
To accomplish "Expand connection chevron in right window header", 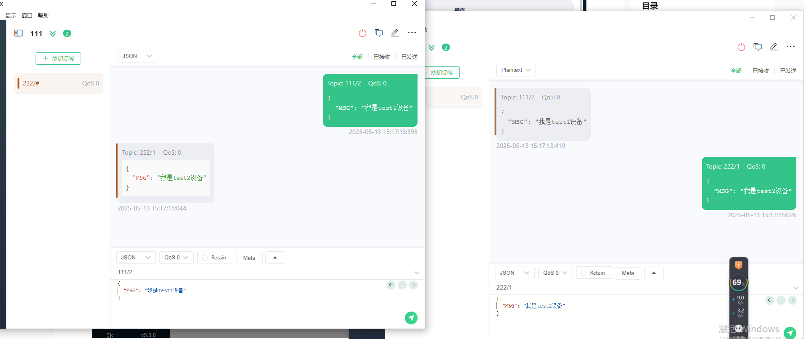I will (x=432, y=47).
